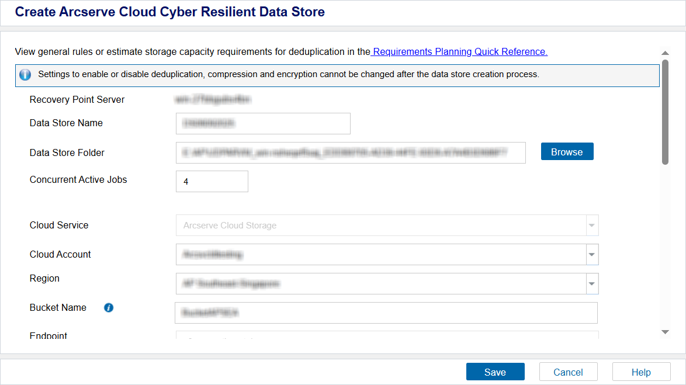Open the Requirements Planning Quick Reference link

coord(459,51)
